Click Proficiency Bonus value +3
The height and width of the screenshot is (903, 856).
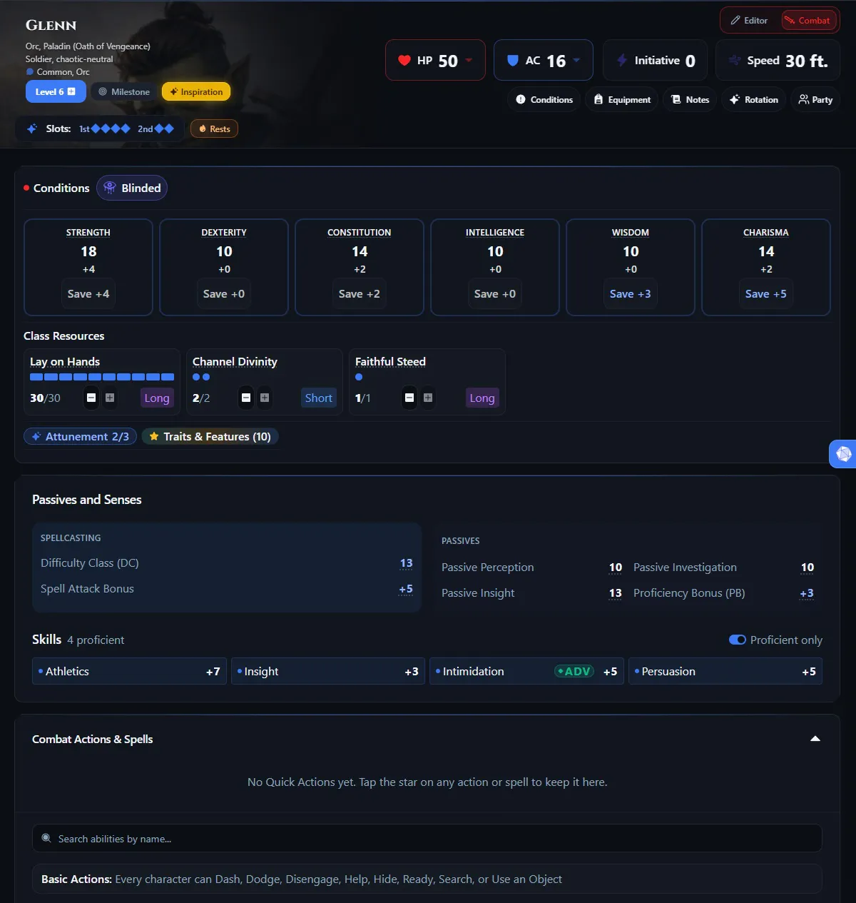coord(807,593)
